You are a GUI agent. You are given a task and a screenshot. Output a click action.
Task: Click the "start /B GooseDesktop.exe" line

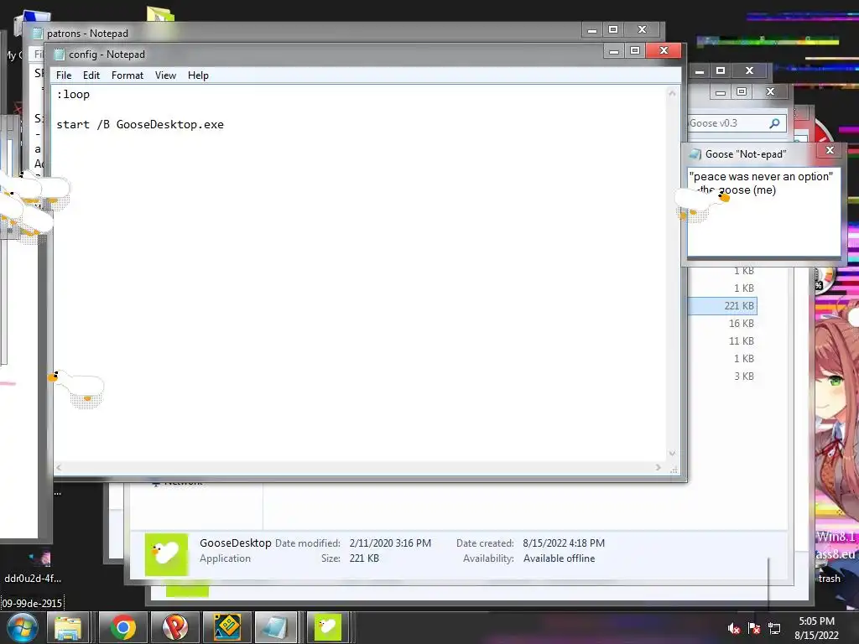click(x=140, y=124)
